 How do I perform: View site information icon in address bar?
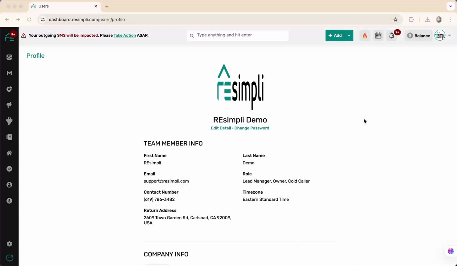pyautogui.click(x=42, y=20)
